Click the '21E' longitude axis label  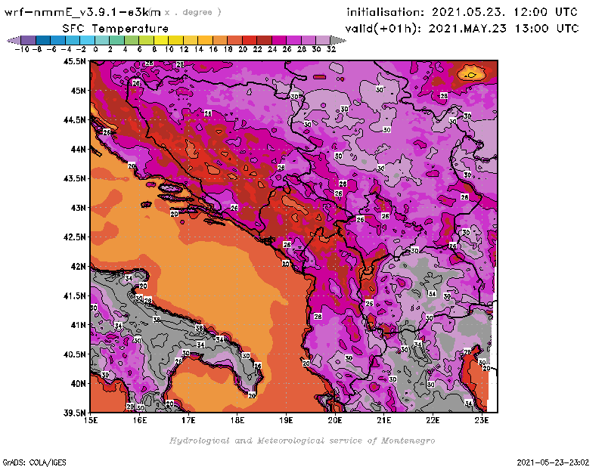[x=384, y=420]
